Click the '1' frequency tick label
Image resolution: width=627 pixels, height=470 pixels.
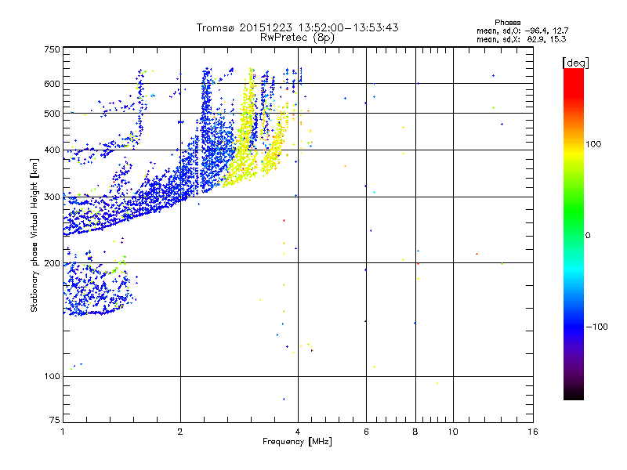(x=63, y=432)
